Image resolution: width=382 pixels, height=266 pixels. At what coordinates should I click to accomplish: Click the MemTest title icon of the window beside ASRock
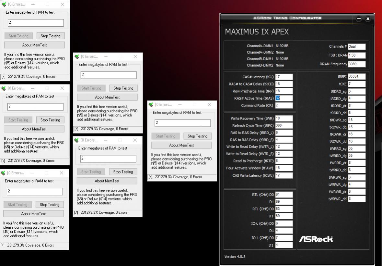pos(151,105)
